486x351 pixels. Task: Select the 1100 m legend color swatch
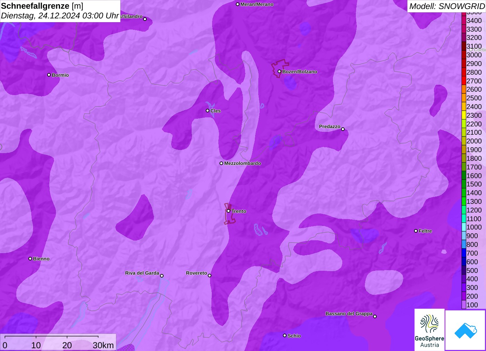464,219
